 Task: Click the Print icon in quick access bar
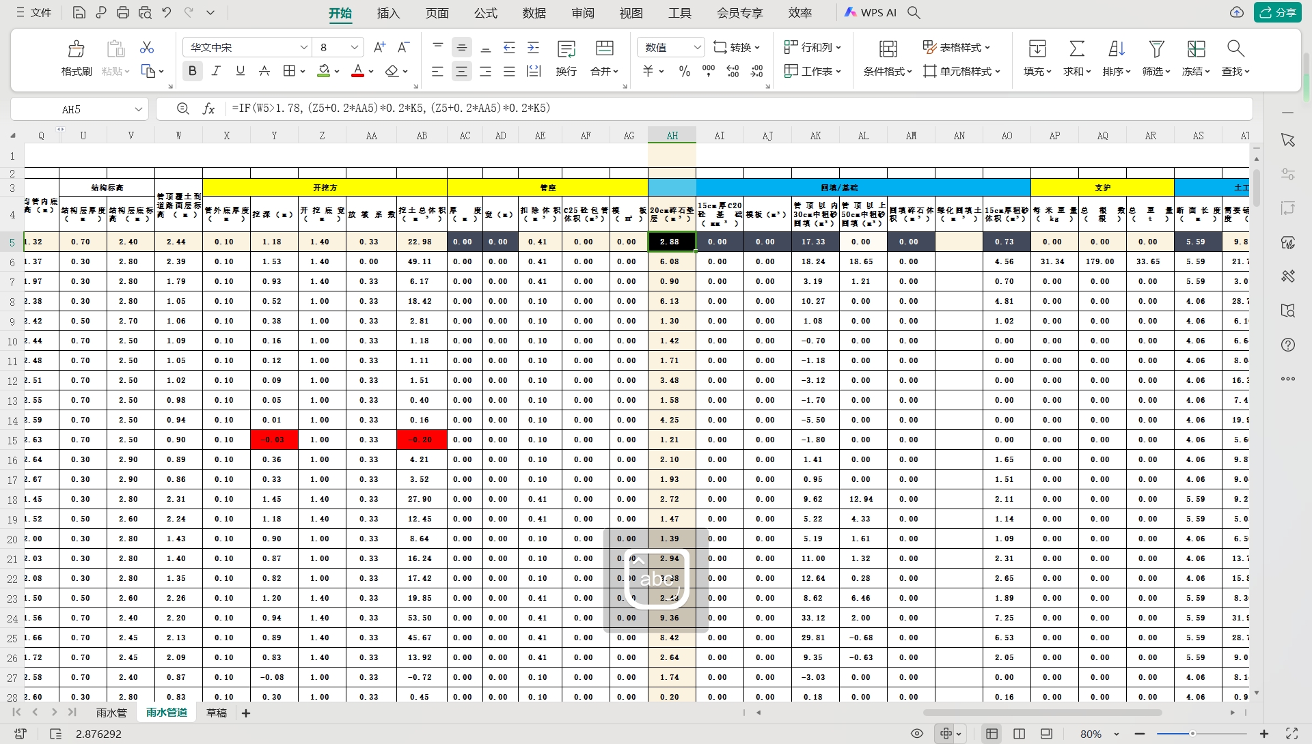click(x=123, y=12)
